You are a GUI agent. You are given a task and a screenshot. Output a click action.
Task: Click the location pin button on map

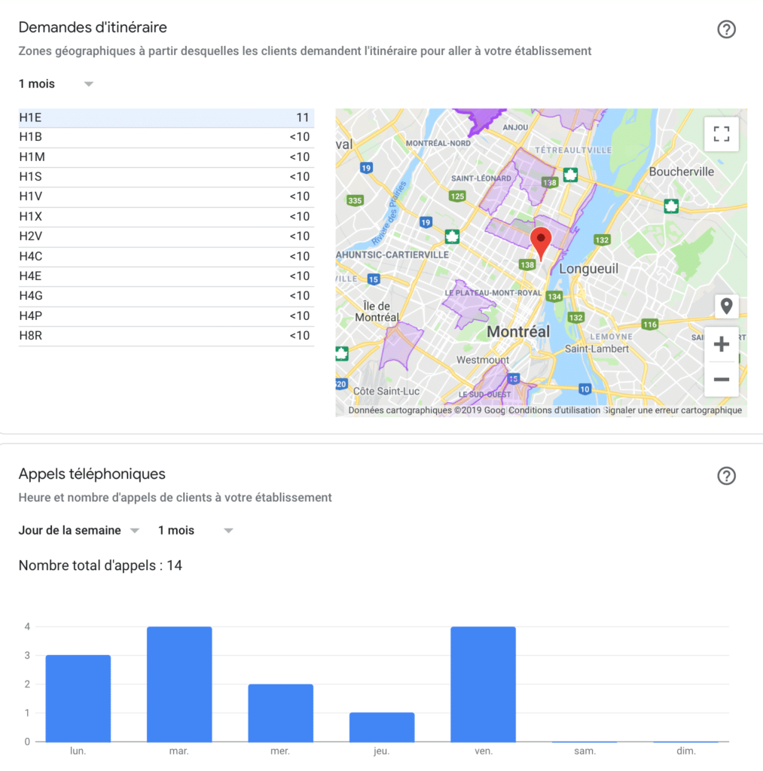(x=726, y=306)
